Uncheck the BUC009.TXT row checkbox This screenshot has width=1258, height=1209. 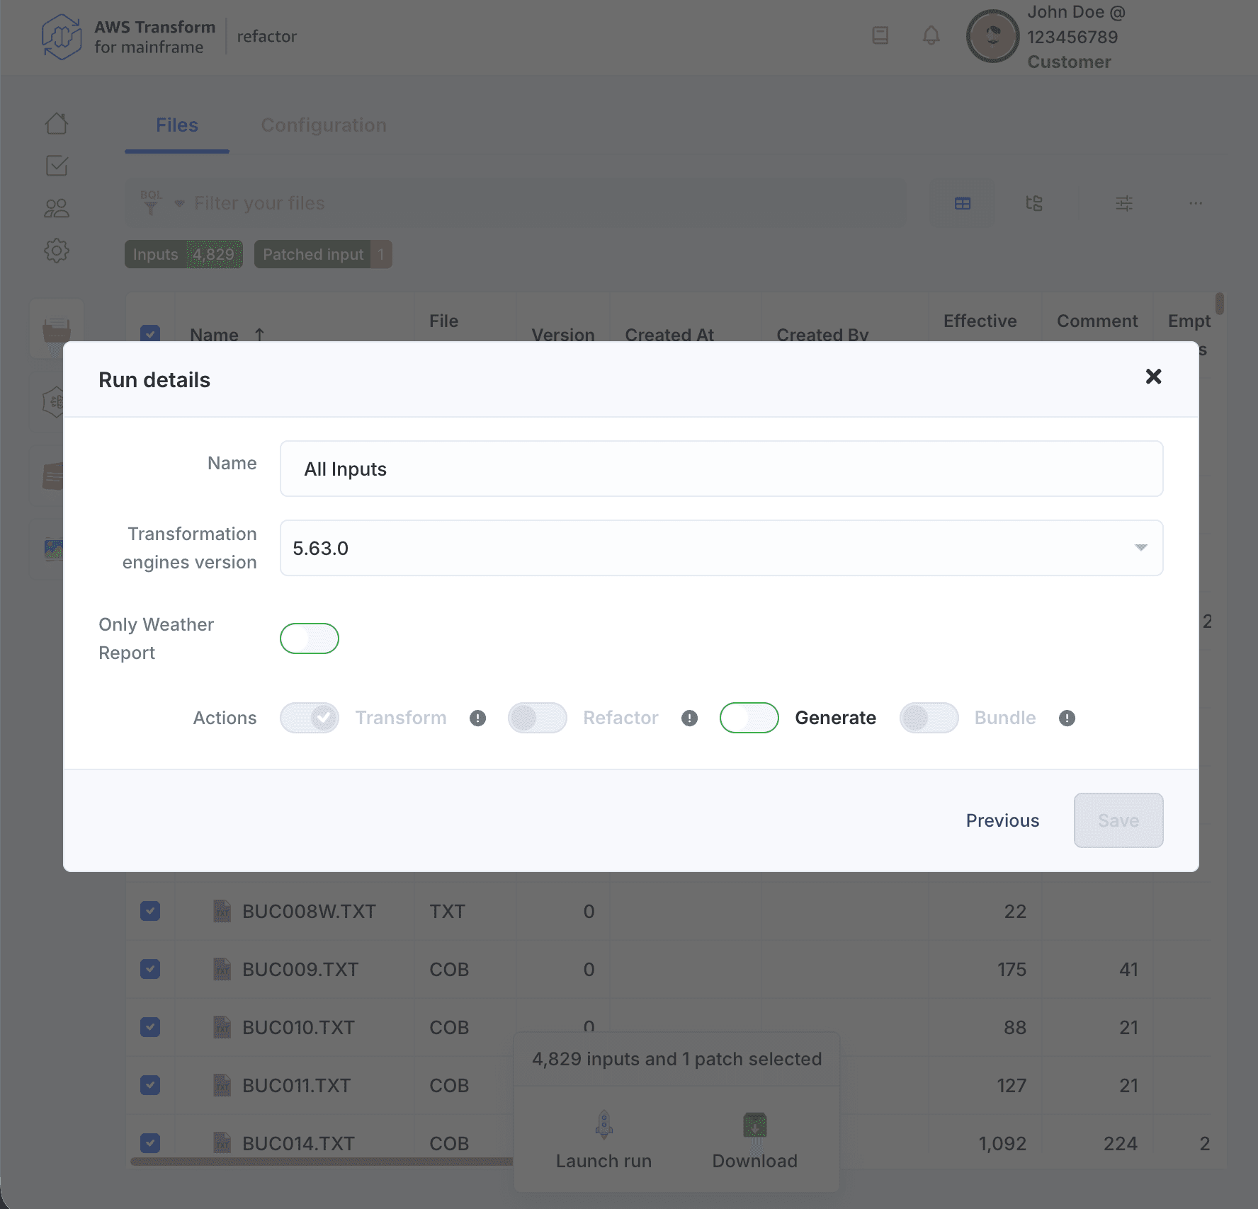150,969
